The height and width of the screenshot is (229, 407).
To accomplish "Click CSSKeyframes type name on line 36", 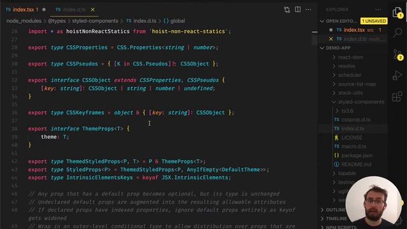I will [85, 113].
